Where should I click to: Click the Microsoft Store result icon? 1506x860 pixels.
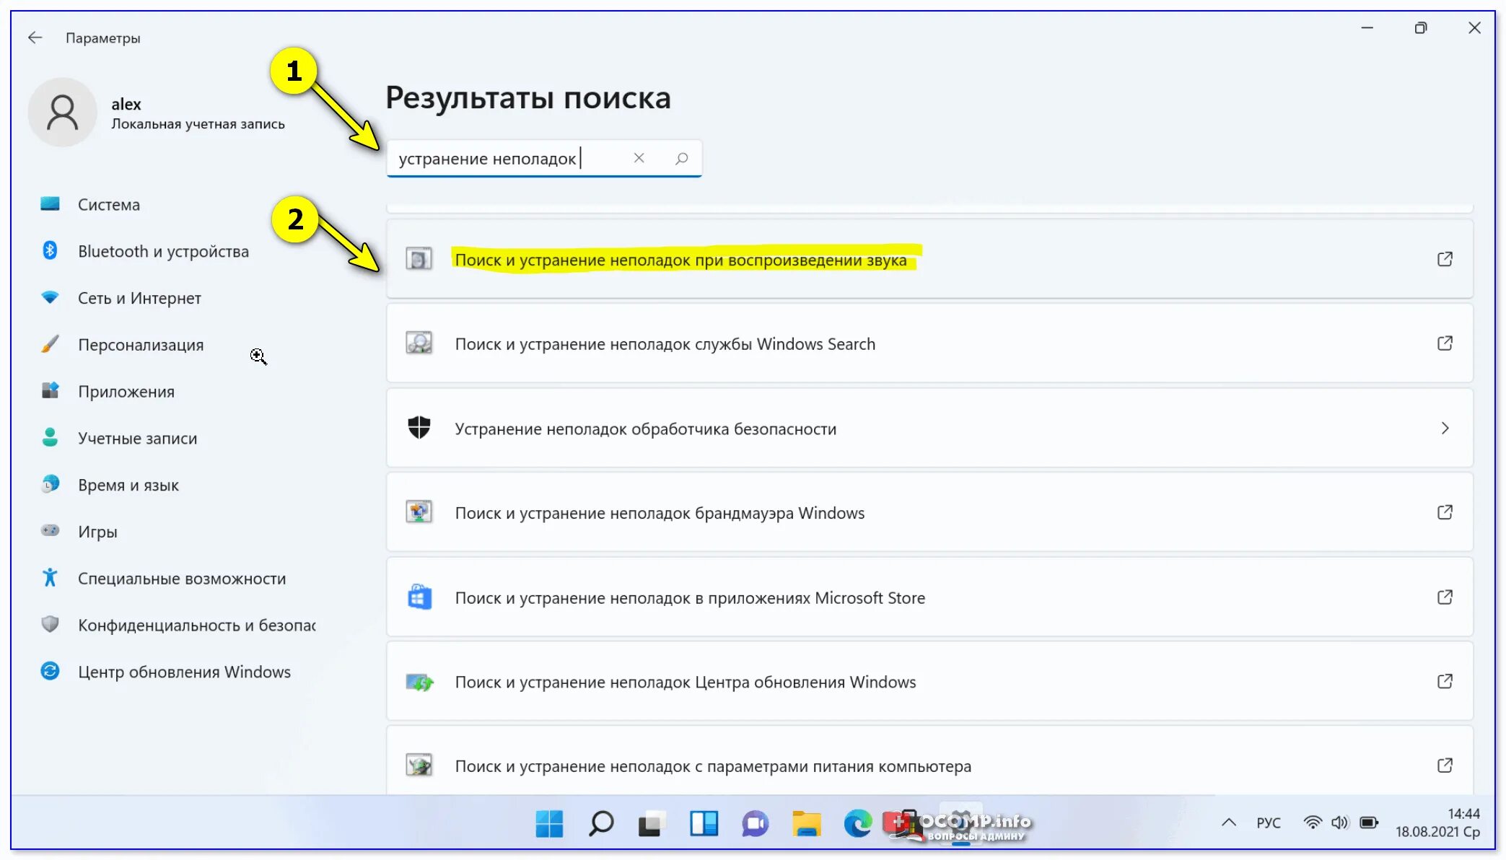click(419, 597)
